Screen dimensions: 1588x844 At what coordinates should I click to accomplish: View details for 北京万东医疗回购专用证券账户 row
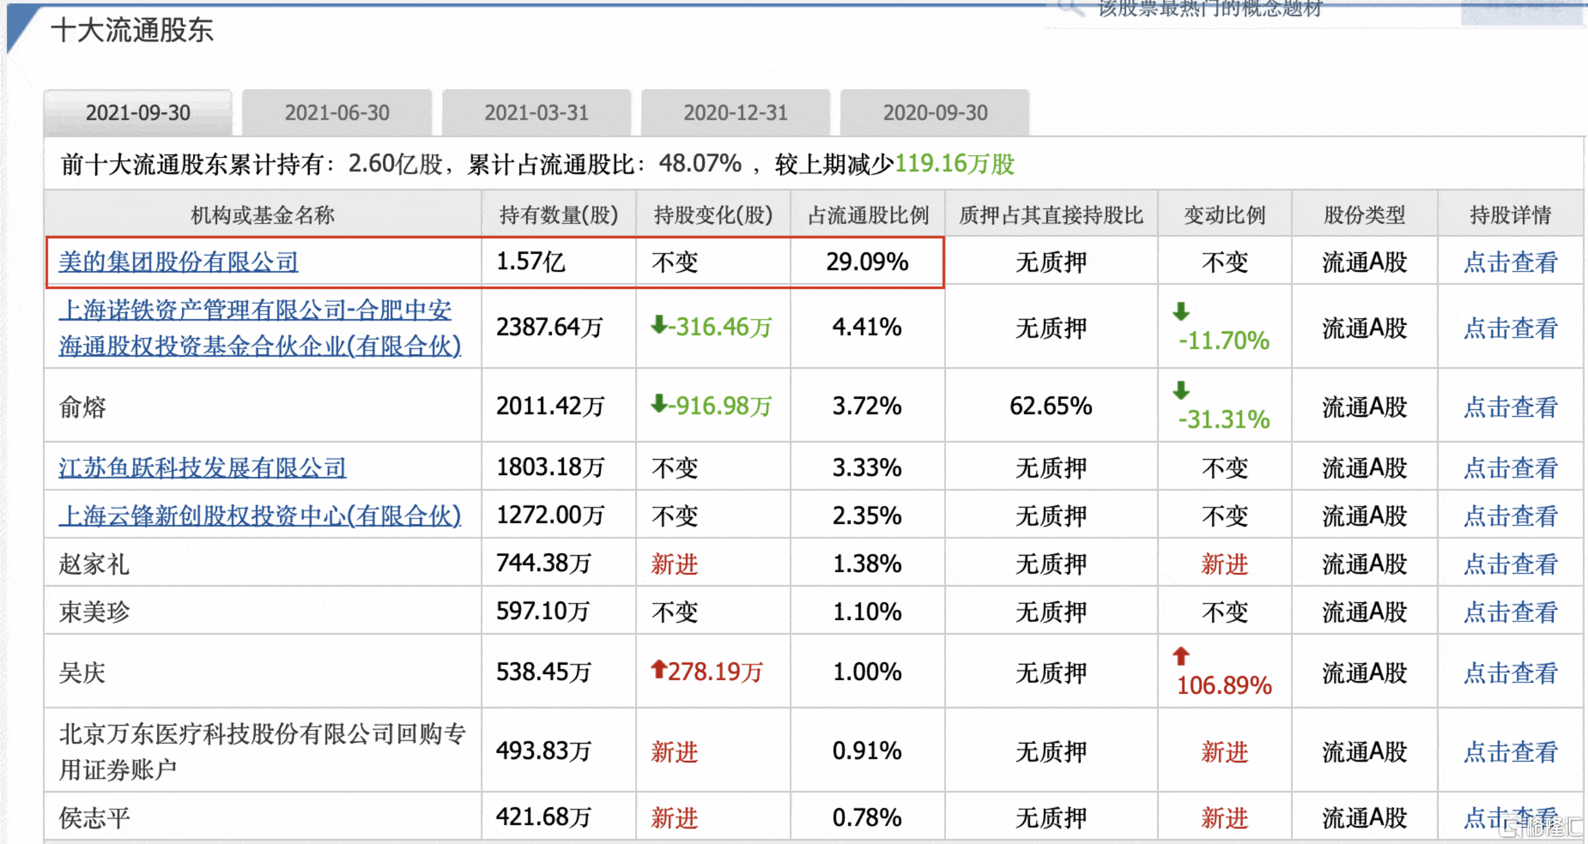click(x=1510, y=752)
